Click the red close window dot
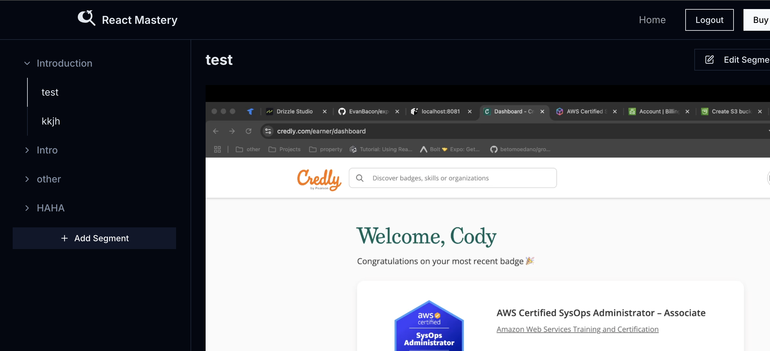Screen dimensions: 770x351 (x=214, y=111)
